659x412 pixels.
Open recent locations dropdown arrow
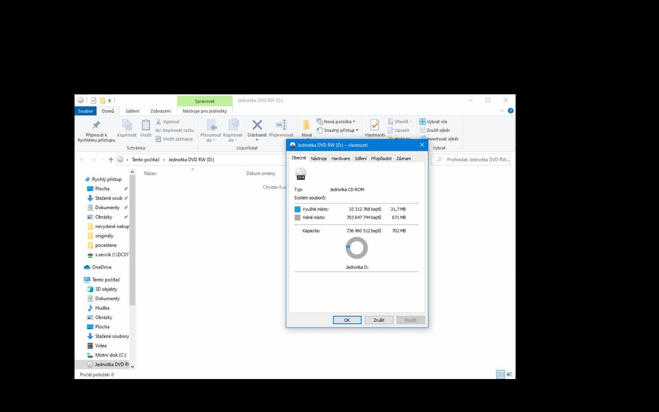[x=103, y=160]
